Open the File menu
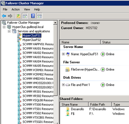This screenshot has height=124, width=129. click(5, 9)
